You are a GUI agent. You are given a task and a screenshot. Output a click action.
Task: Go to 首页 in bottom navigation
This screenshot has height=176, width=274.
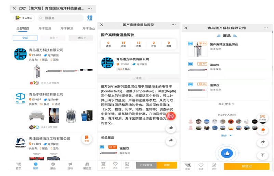coord(19,166)
